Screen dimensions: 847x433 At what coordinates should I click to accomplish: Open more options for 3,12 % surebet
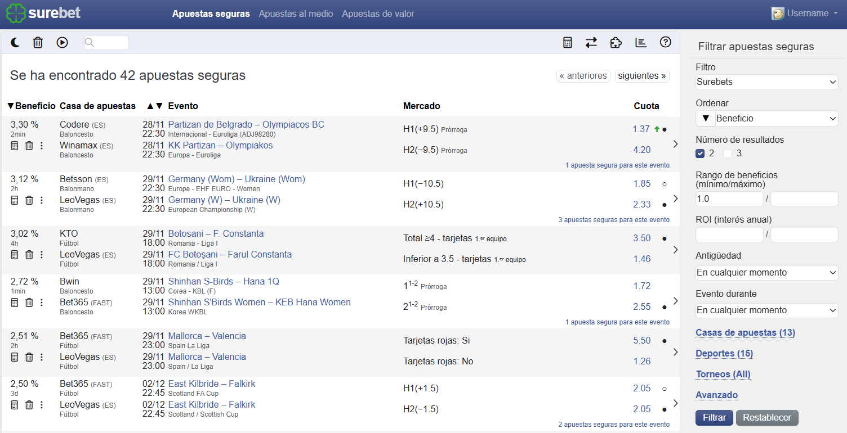coord(41,200)
